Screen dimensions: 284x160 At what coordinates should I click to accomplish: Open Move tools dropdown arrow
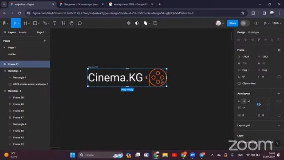19,24
